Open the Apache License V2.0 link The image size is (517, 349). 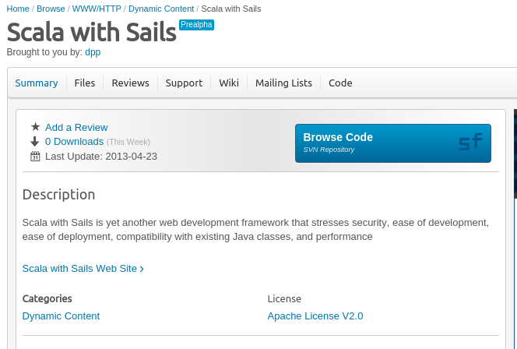(x=315, y=316)
